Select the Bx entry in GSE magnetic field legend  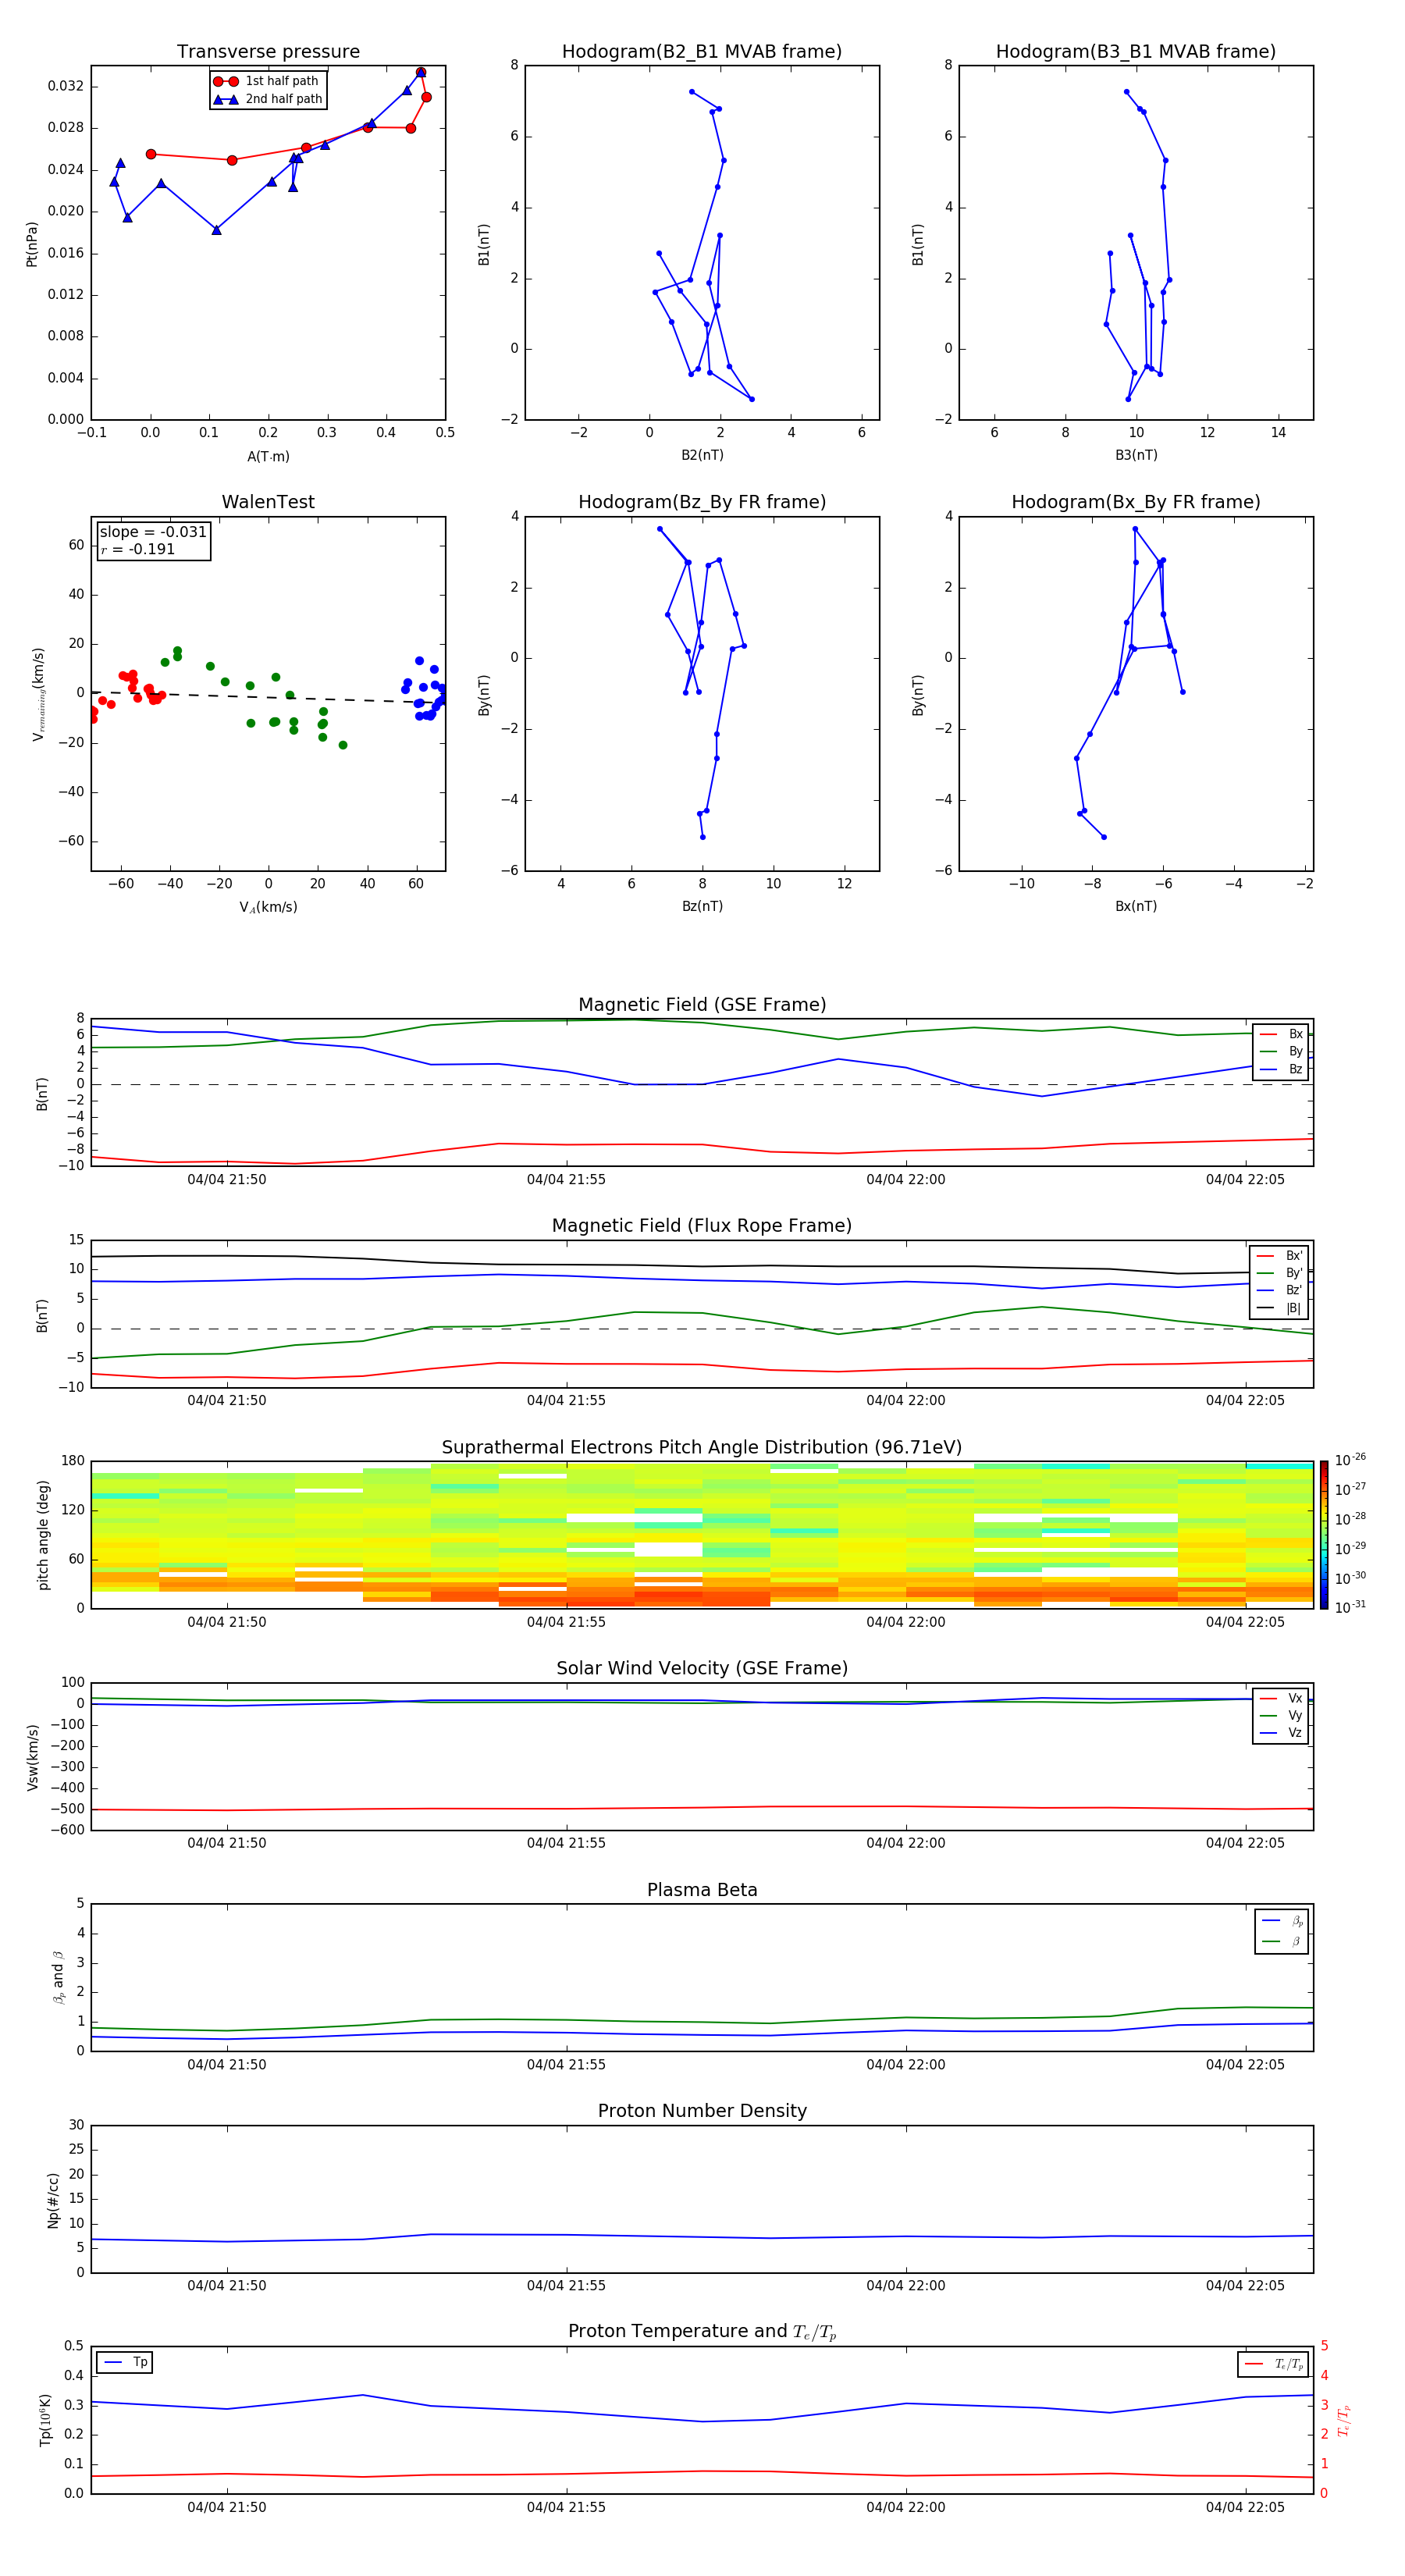[1281, 1034]
